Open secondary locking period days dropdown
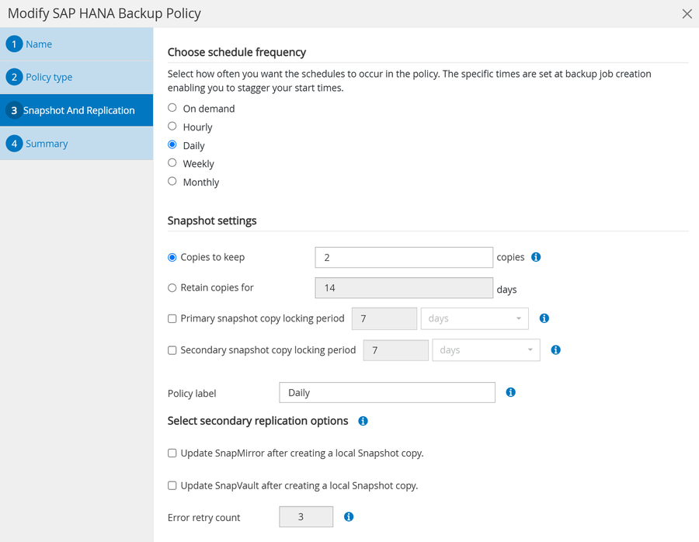Screen dimensions: 699x542 point(486,350)
